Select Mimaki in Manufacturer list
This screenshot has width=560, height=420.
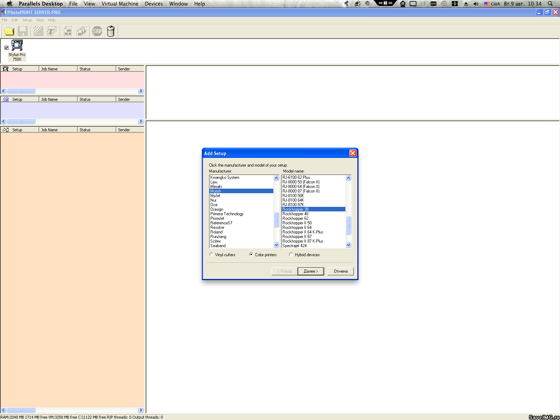pyautogui.click(x=241, y=187)
